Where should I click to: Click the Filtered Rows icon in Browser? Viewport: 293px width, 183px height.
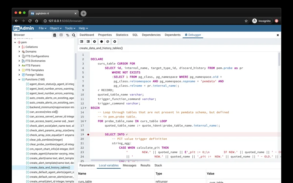(x=67, y=35)
